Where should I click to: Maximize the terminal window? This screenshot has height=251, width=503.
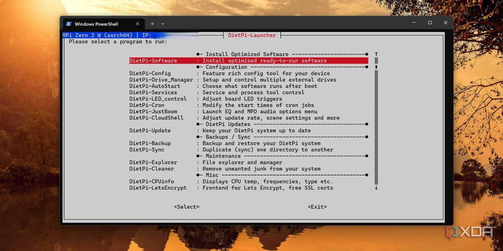(x=430, y=23)
